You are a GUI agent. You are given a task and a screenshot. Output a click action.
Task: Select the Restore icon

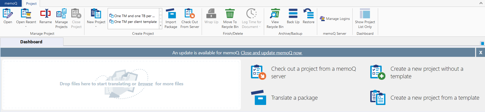click(309, 13)
